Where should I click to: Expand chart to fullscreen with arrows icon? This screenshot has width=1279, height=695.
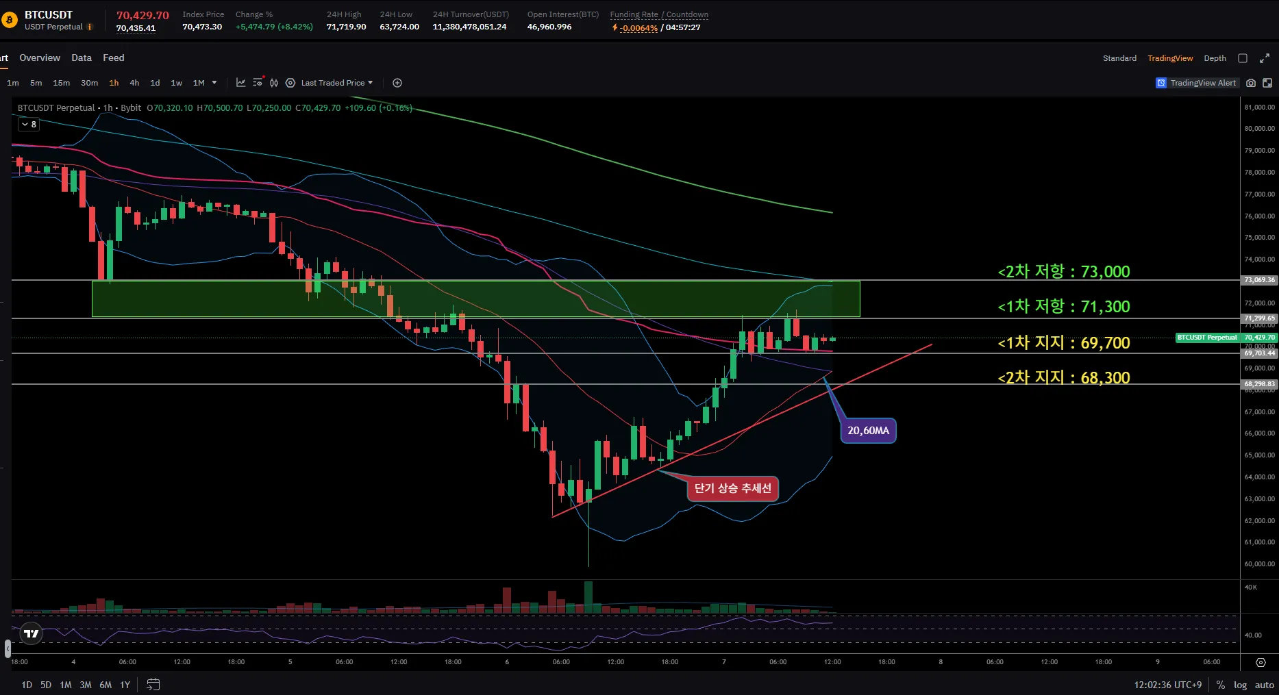pyautogui.click(x=1265, y=58)
